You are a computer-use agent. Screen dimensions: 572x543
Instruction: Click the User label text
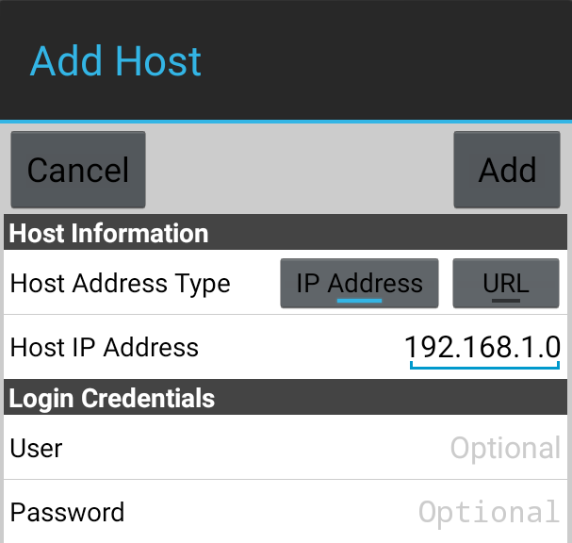point(36,448)
